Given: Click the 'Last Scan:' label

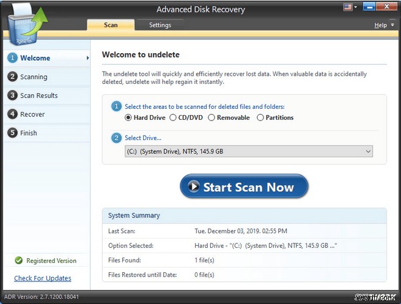Looking at the screenshot, I should (122, 231).
